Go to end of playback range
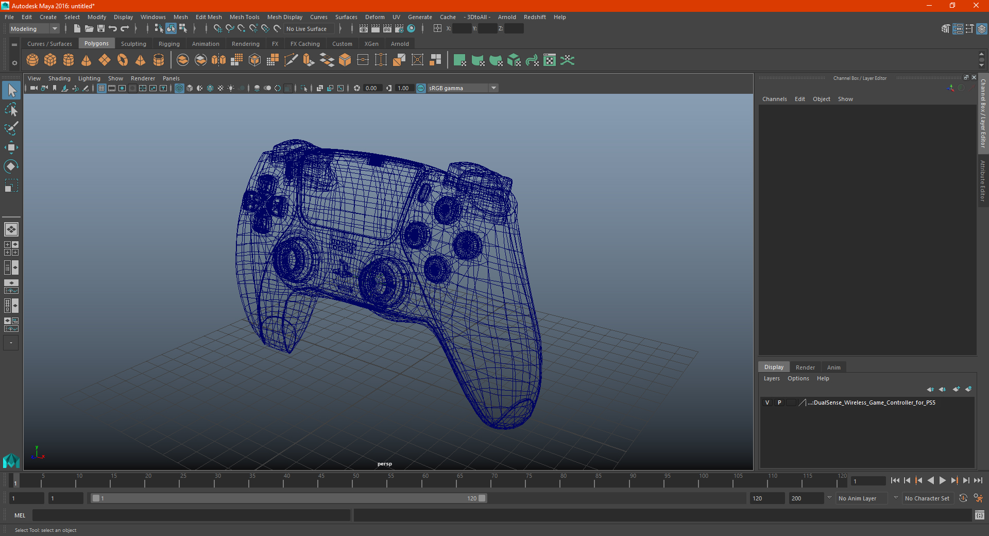 point(978,480)
